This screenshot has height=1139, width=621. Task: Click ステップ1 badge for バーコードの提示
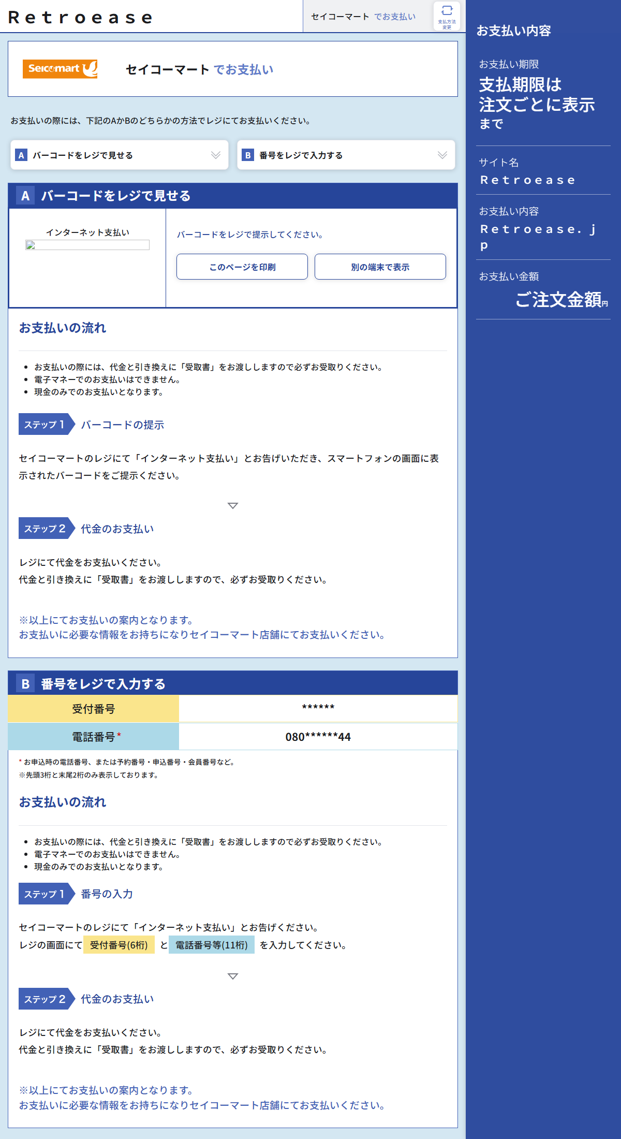click(47, 425)
